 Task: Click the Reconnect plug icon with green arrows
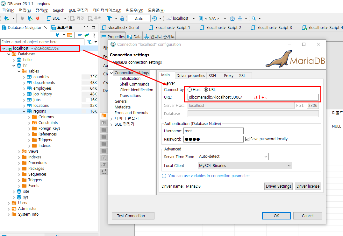30,18
